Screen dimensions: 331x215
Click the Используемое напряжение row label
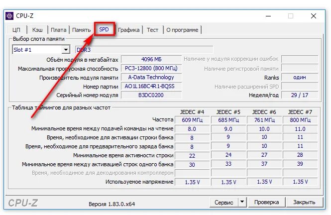[x=139, y=182]
